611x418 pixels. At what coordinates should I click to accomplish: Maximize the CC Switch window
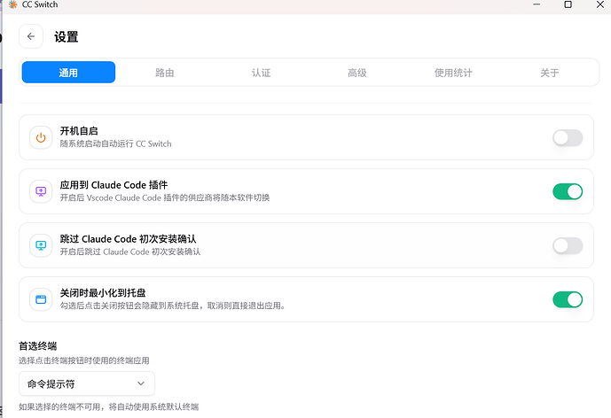click(568, 4)
